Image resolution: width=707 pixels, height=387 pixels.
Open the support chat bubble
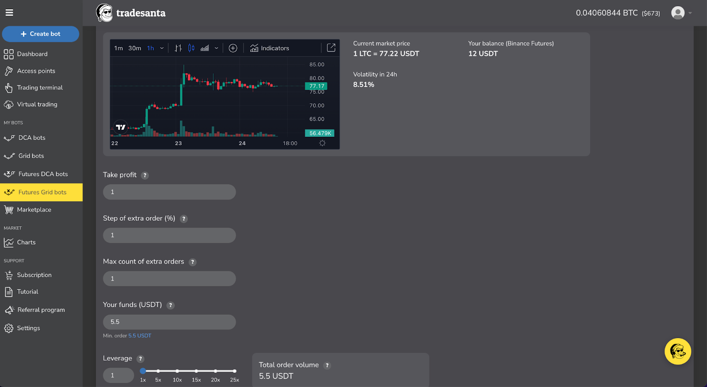point(678,351)
